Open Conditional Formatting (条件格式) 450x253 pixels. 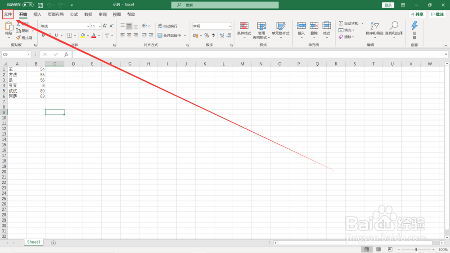pyautogui.click(x=244, y=30)
